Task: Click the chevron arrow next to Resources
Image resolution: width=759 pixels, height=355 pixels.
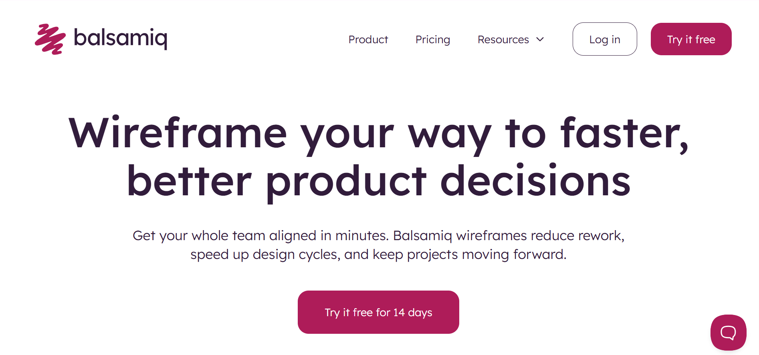Action: point(540,40)
